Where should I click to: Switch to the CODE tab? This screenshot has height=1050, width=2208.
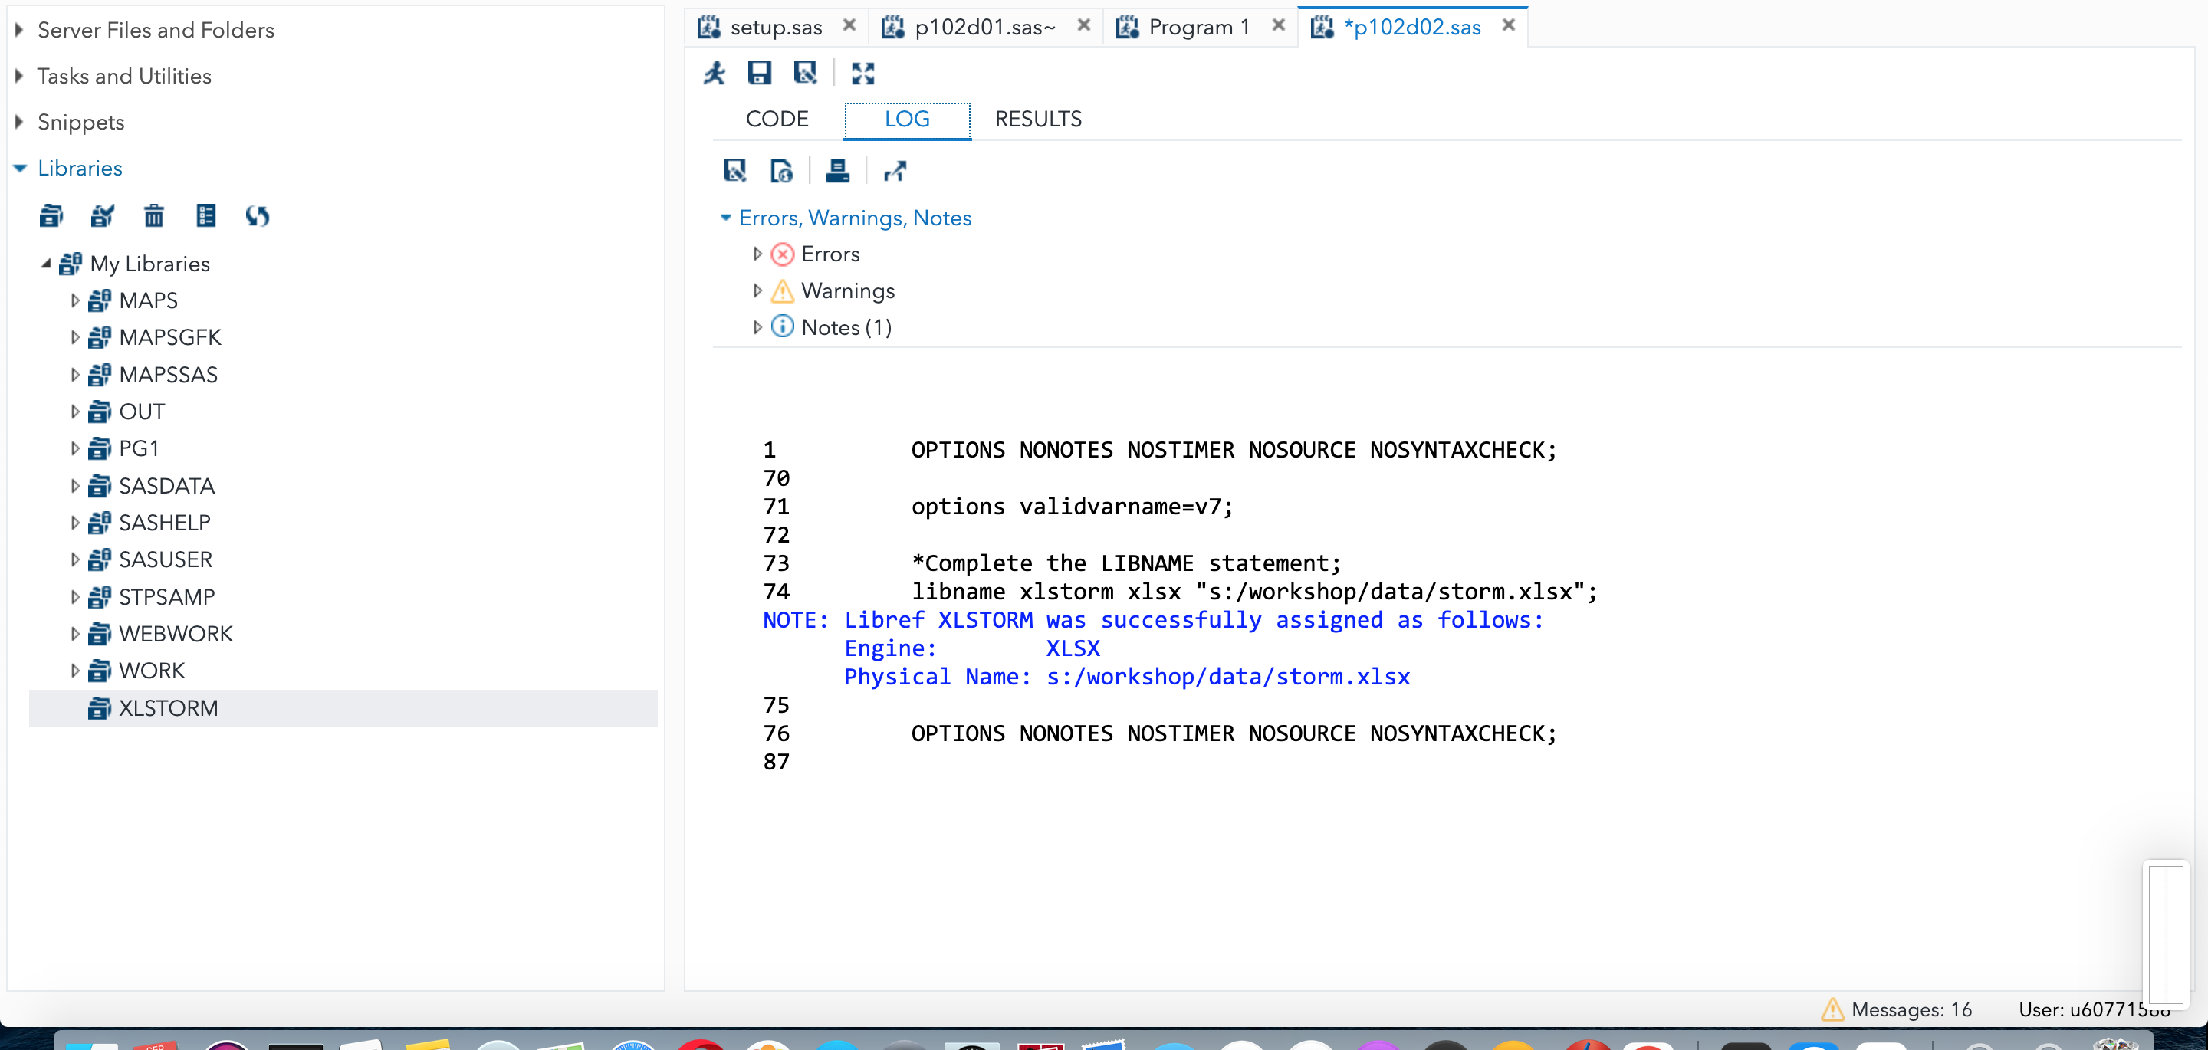point(777,119)
